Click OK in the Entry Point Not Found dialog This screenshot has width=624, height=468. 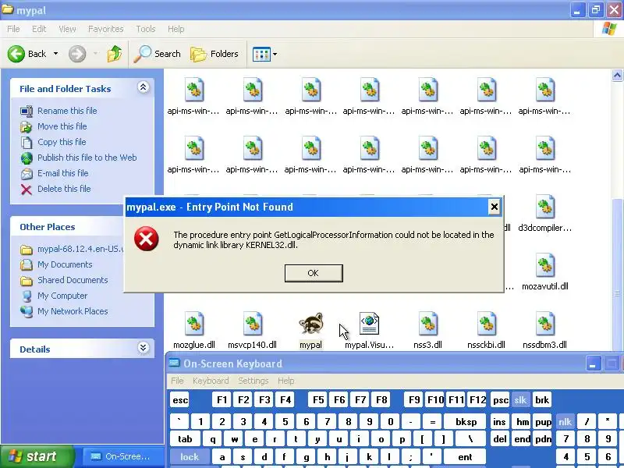(314, 273)
